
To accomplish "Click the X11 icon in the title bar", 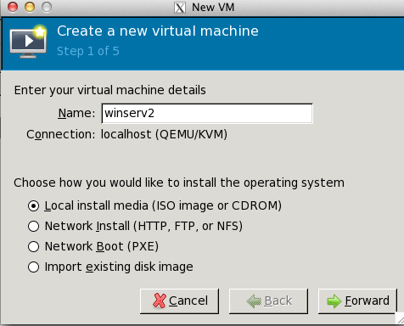I will coord(180,8).
